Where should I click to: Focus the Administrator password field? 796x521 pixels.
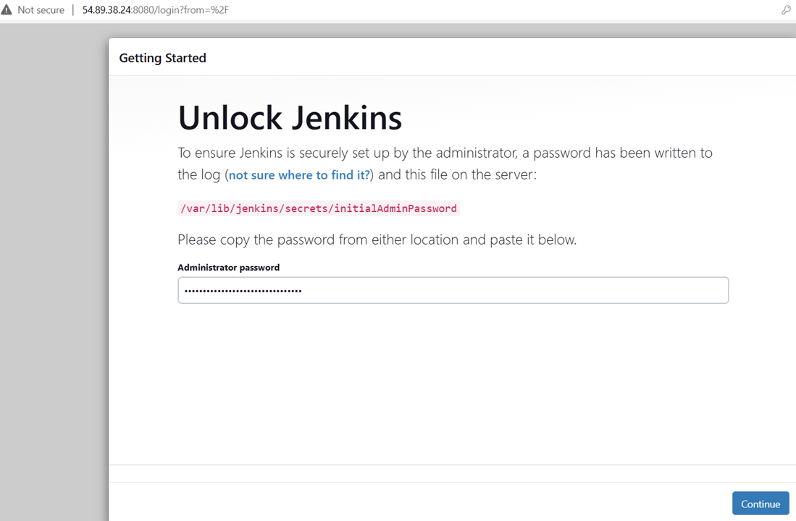click(x=453, y=290)
